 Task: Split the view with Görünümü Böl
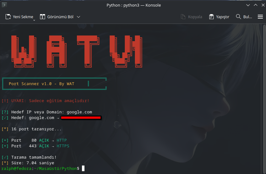pyautogui.click(x=57, y=17)
